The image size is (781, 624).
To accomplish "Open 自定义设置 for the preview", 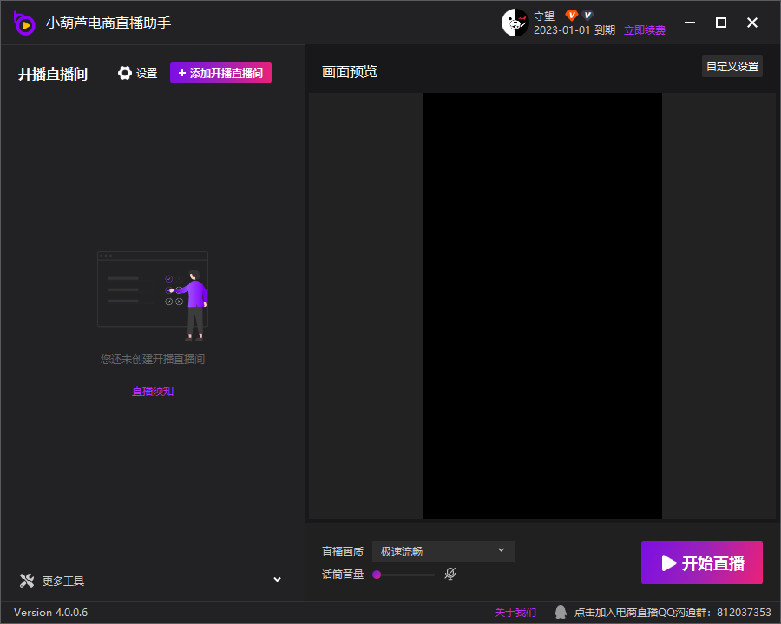I will (x=732, y=67).
